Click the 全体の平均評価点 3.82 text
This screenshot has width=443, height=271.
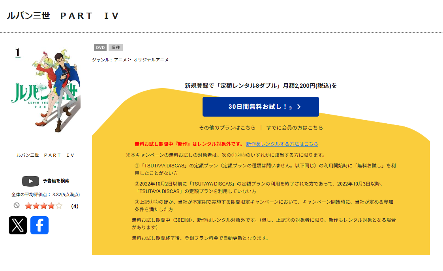coord(45,195)
